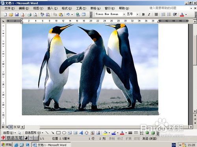Click Insert Clip Art icon
The width and height of the screenshot is (197, 147).
(92, 133)
